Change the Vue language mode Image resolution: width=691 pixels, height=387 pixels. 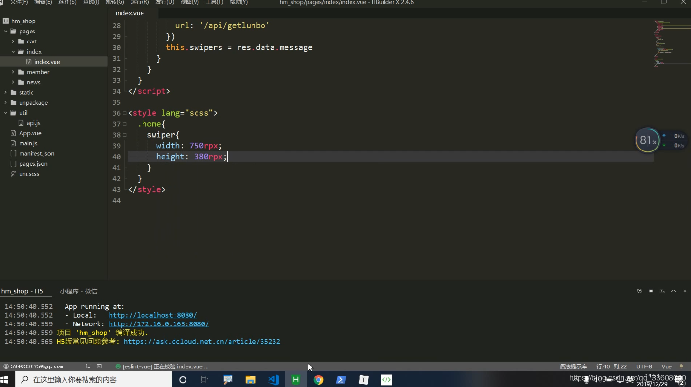click(x=667, y=366)
